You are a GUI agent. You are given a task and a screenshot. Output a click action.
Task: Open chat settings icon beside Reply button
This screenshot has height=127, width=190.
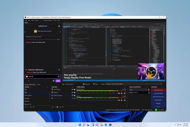(53, 81)
